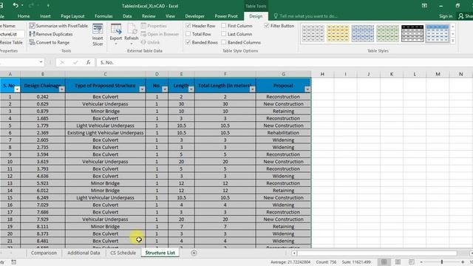Open Type of Proposed Structure filter dropdown
This screenshot has height=266, width=473.
tap(142, 89)
